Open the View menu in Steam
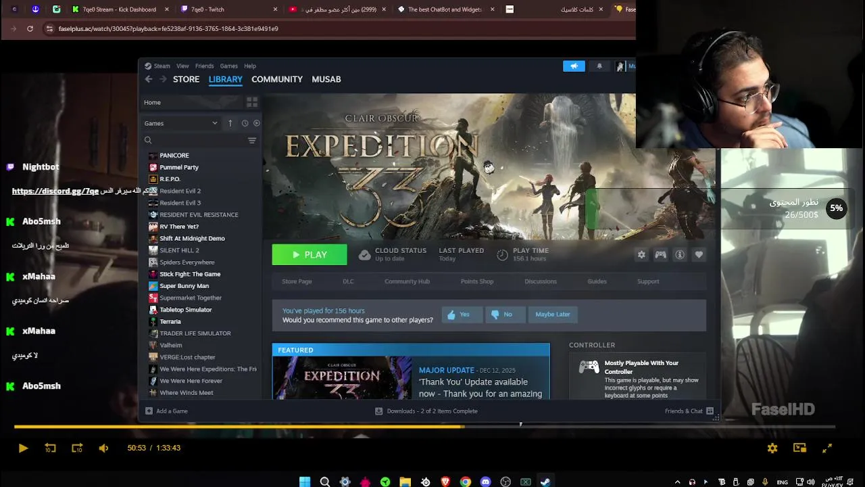865x487 pixels. [x=182, y=66]
